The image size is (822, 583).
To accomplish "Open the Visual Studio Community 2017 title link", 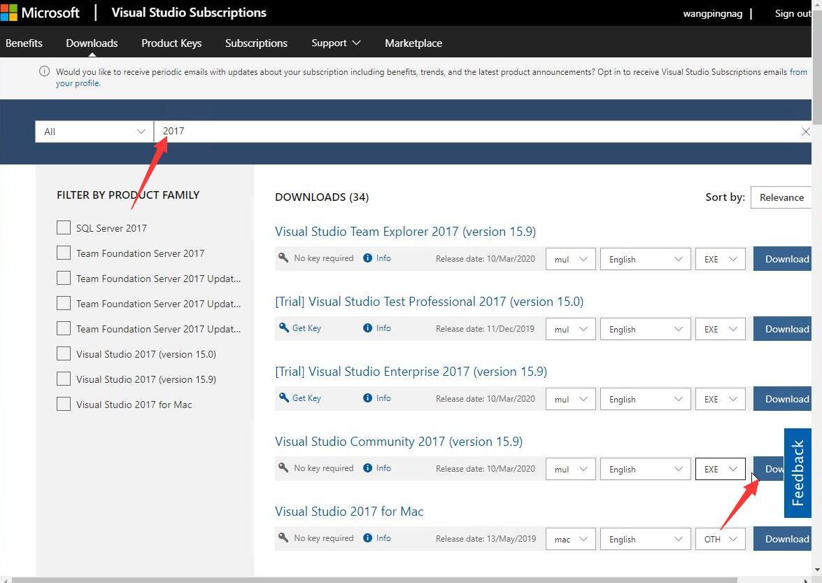I will click(x=399, y=442).
